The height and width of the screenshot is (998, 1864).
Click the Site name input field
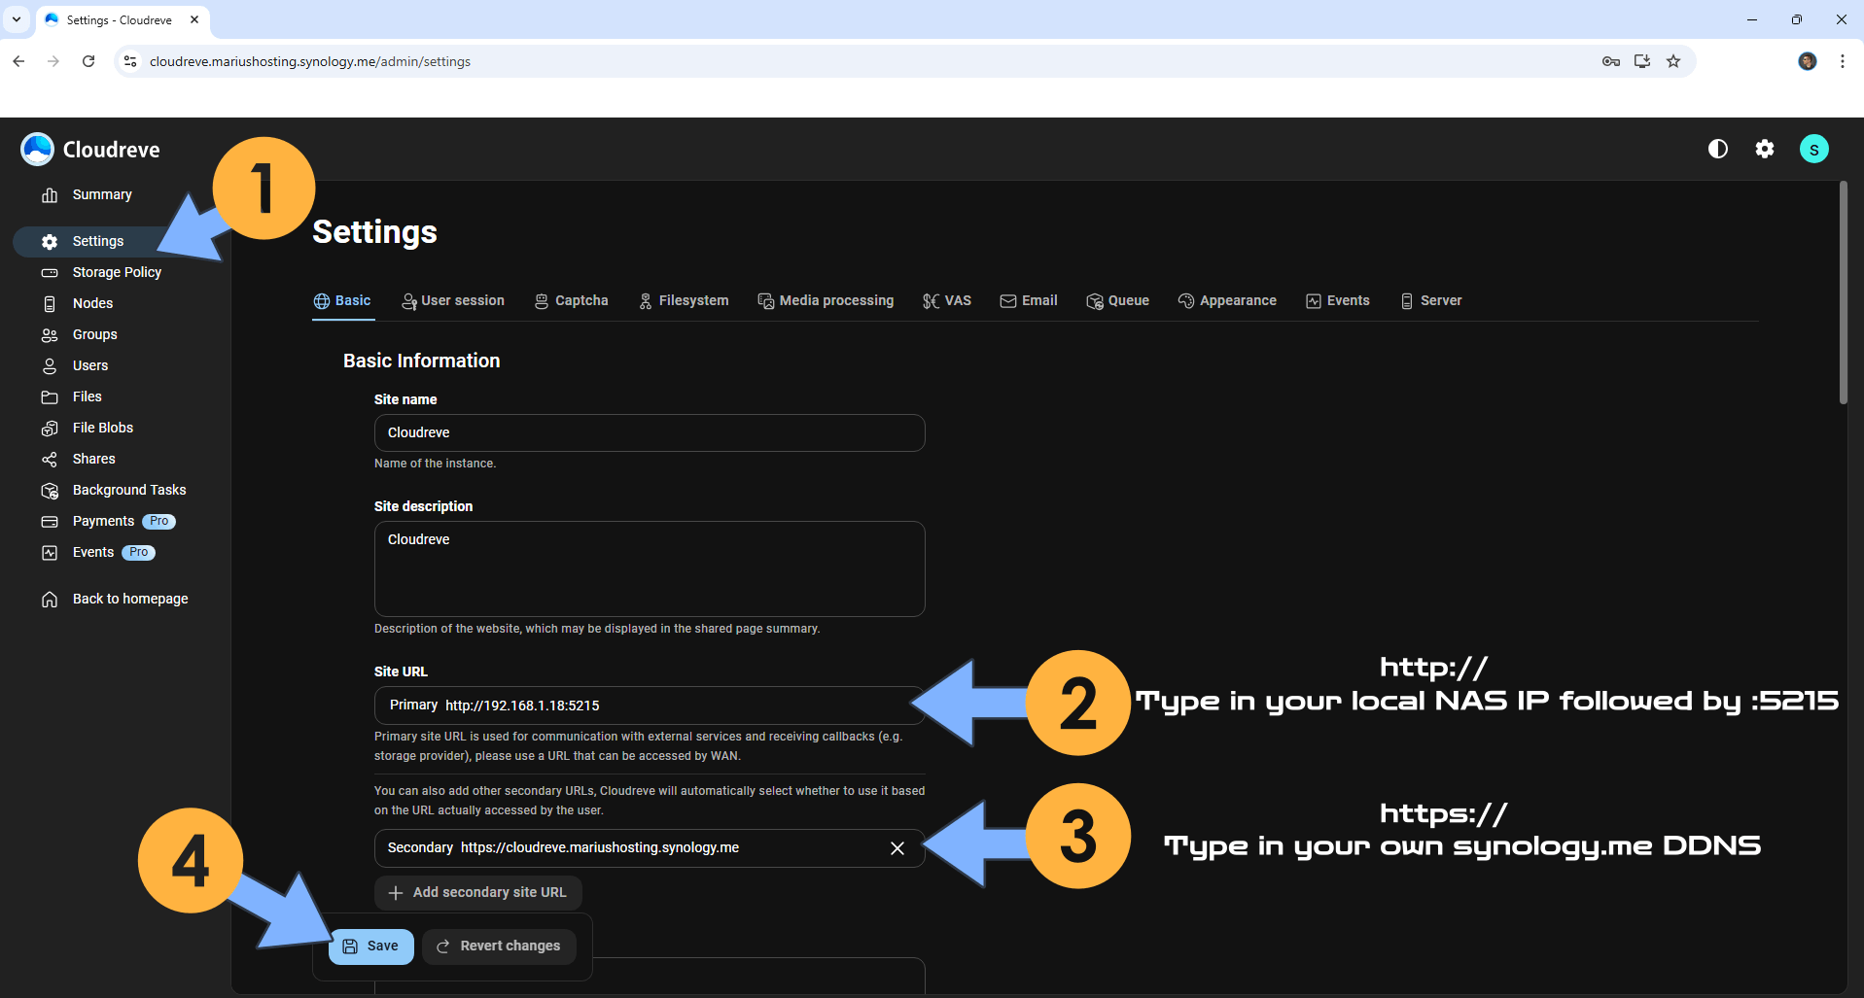pyautogui.click(x=650, y=432)
